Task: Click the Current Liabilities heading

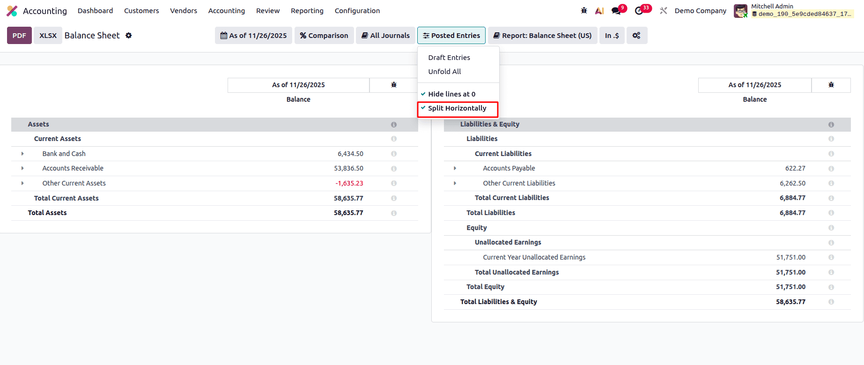Action: pyautogui.click(x=503, y=154)
